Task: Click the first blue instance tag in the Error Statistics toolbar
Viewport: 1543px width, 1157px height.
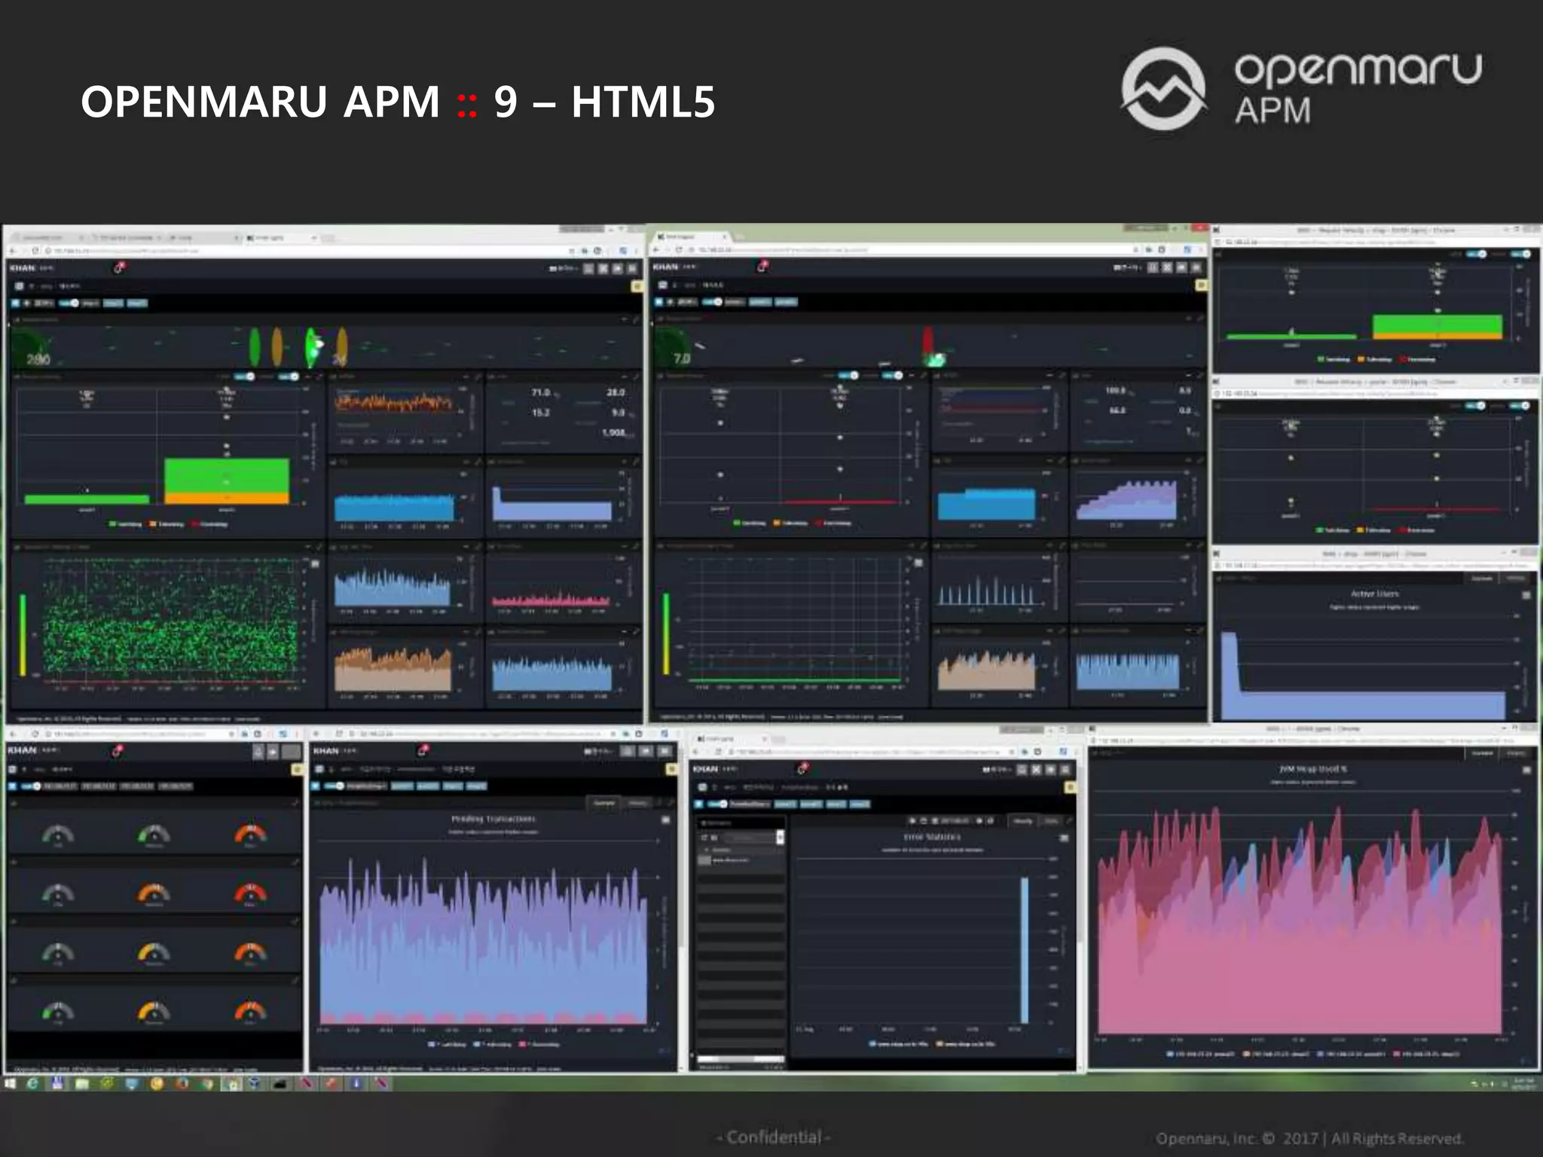Action: [785, 804]
